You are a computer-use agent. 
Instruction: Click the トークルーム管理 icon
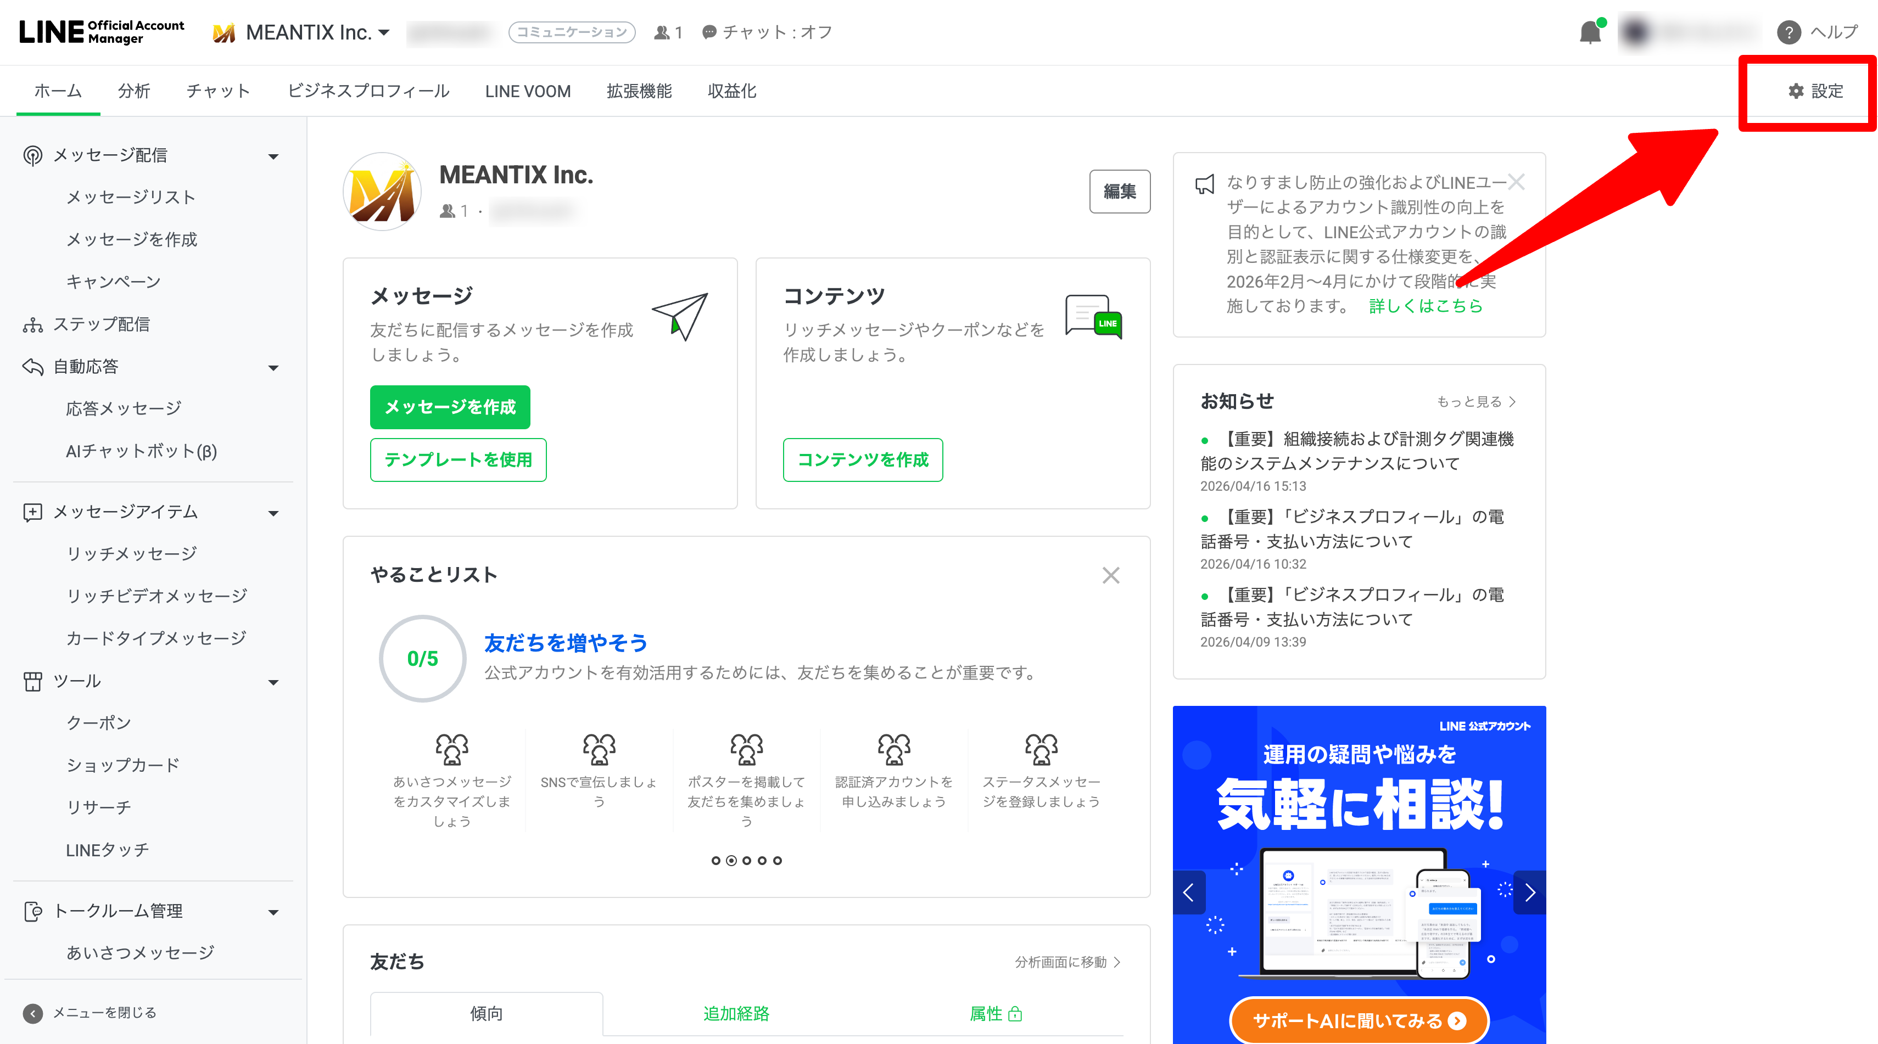point(32,911)
